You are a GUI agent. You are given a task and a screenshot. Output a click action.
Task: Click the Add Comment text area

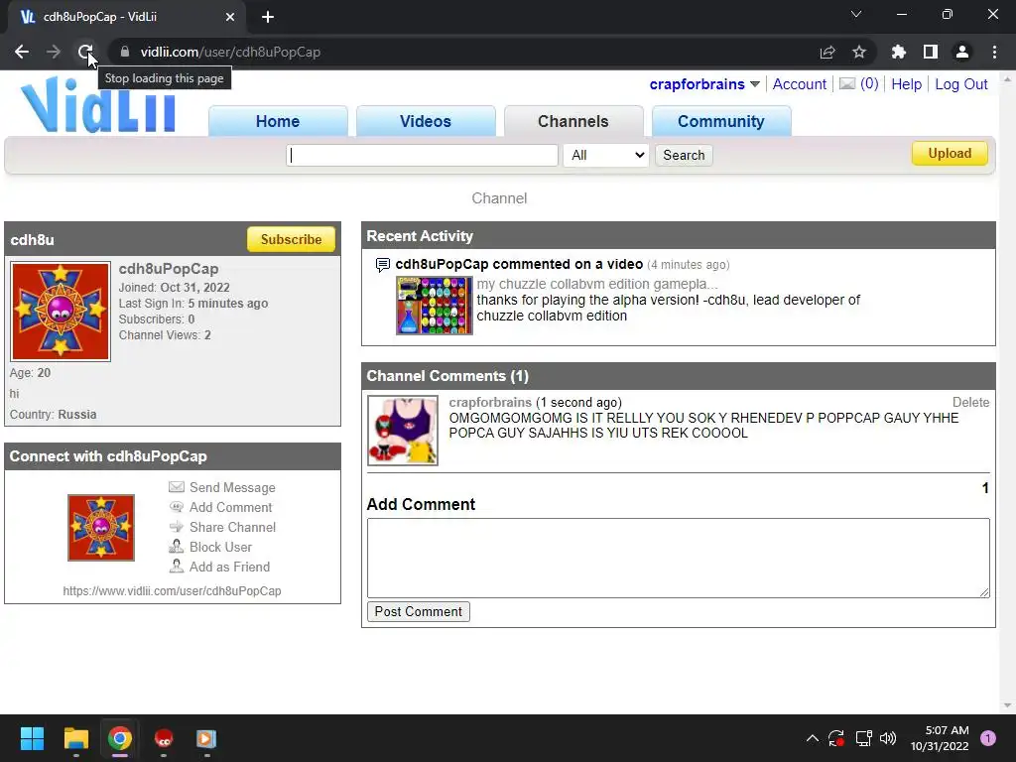pos(678,558)
